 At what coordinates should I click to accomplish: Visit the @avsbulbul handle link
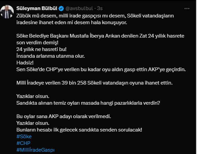[79, 8]
